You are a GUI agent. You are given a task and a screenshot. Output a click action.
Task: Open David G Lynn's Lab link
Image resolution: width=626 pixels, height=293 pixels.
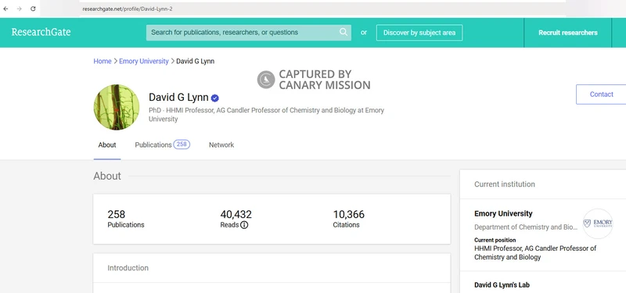(x=502, y=285)
